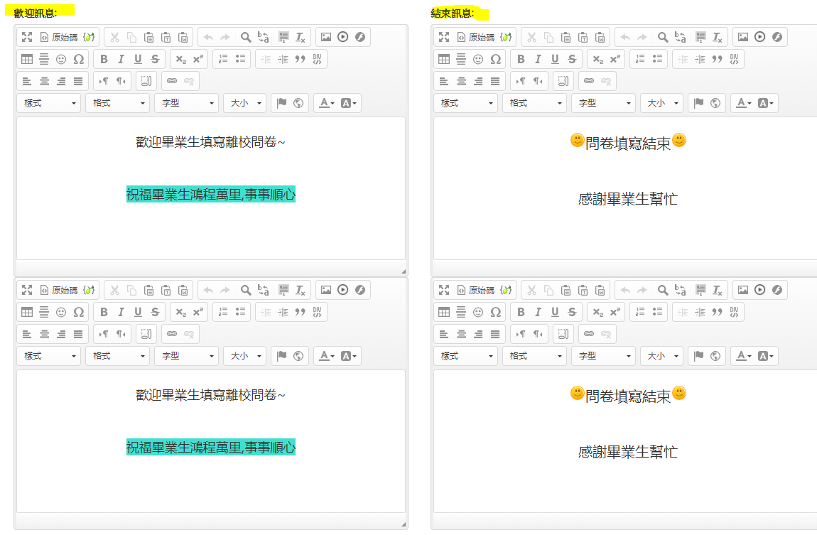
Task: Toggle Bold in the top-left editor
Action: (x=104, y=59)
